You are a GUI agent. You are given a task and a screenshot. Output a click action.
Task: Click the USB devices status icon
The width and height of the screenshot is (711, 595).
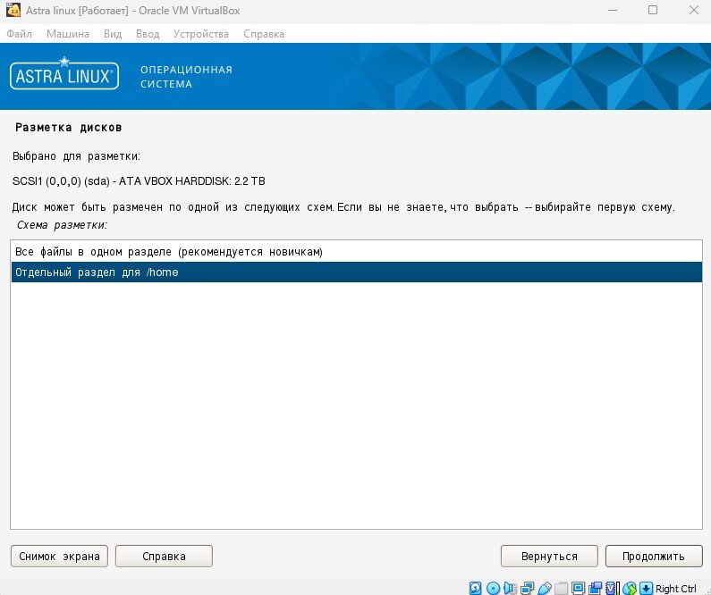click(545, 588)
